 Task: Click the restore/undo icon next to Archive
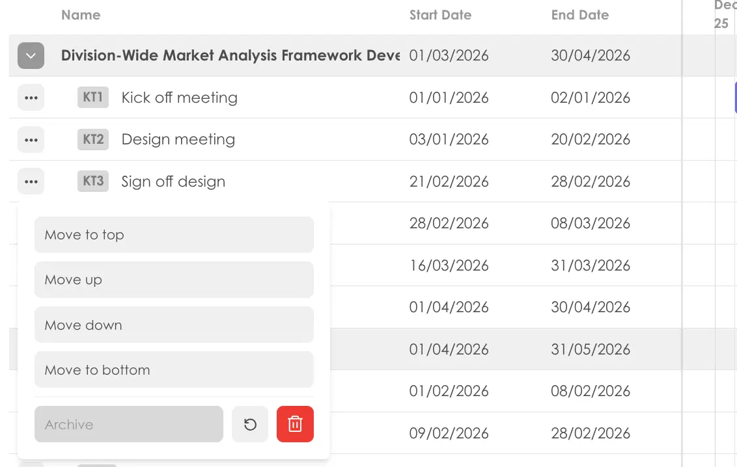(x=250, y=423)
